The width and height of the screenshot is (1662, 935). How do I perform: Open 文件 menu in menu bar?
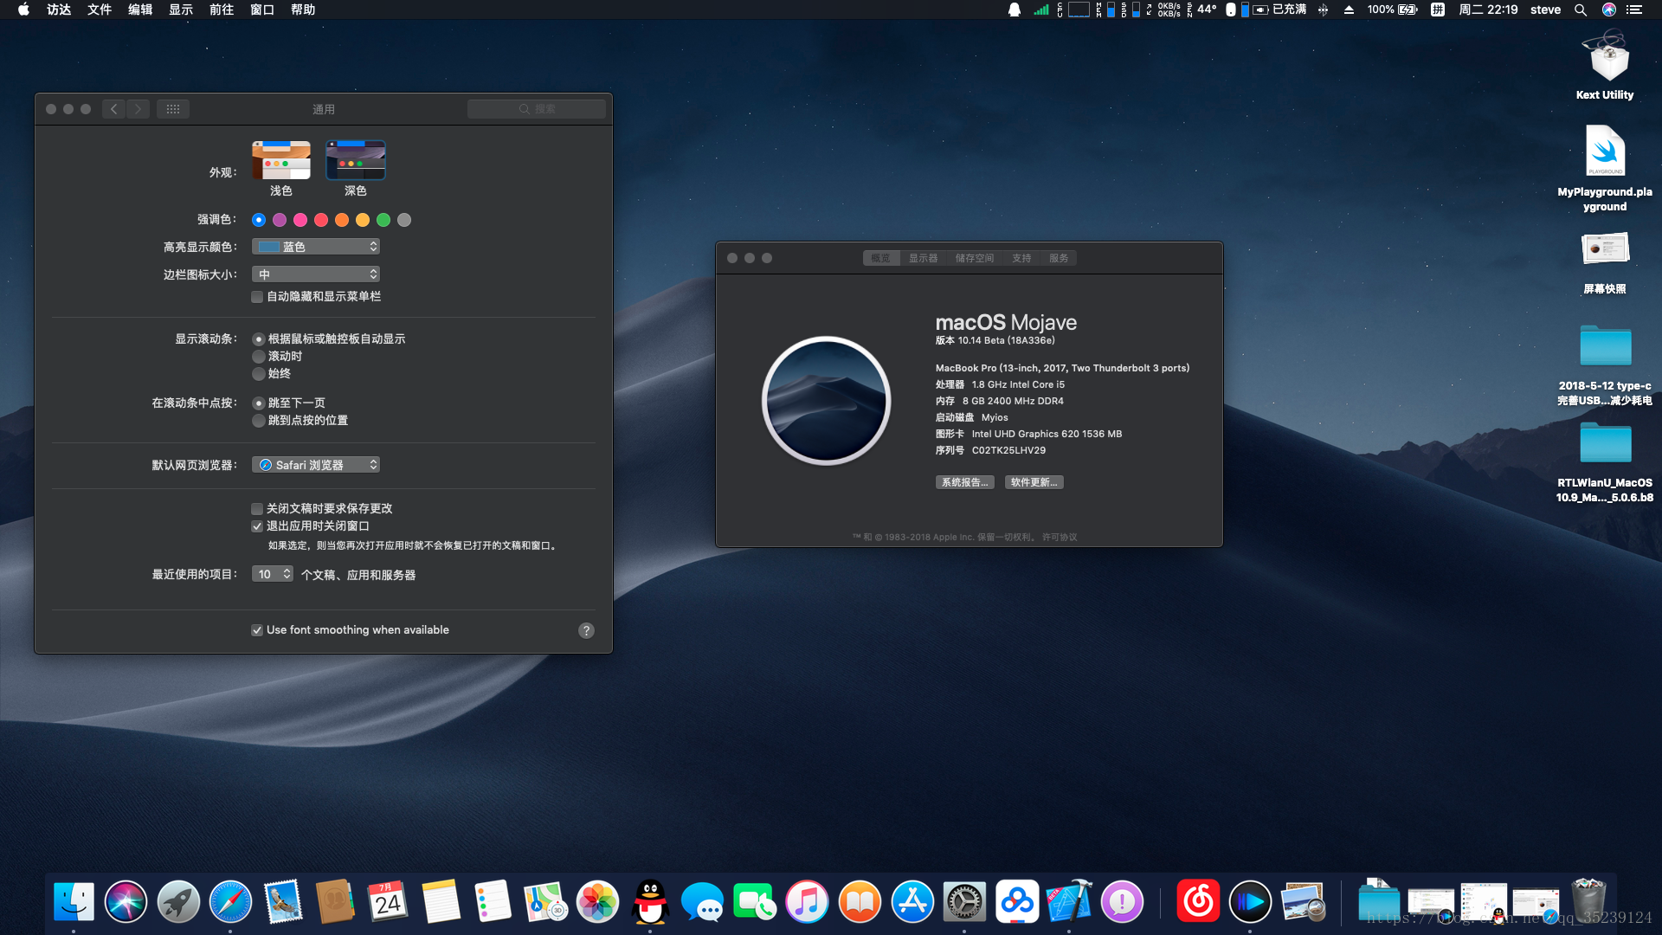[x=100, y=10]
